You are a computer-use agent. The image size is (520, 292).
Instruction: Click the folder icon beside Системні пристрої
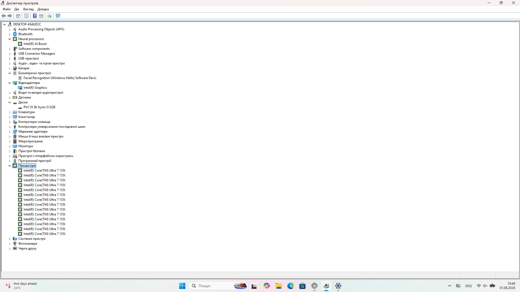point(15,239)
